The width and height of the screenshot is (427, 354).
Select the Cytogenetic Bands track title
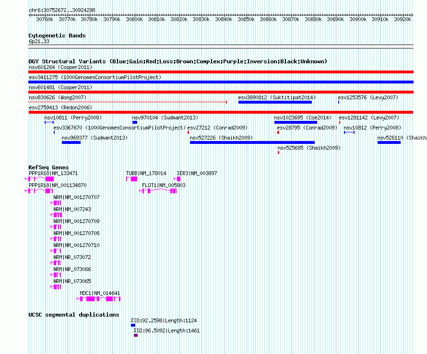(57, 35)
